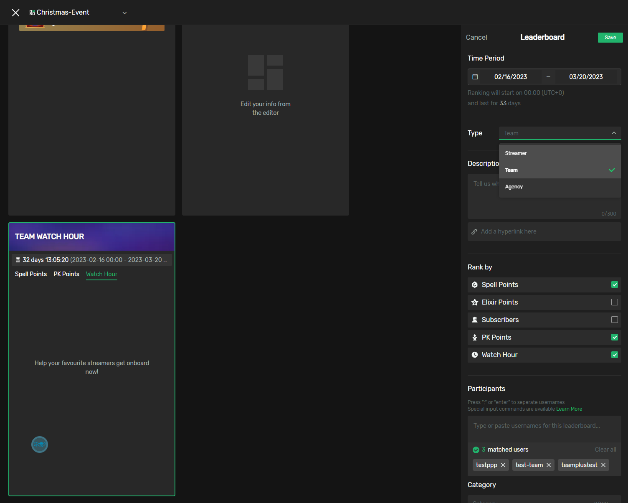Click the hourglass countdown icon in widget
Image resolution: width=628 pixels, height=503 pixels.
[x=18, y=260]
